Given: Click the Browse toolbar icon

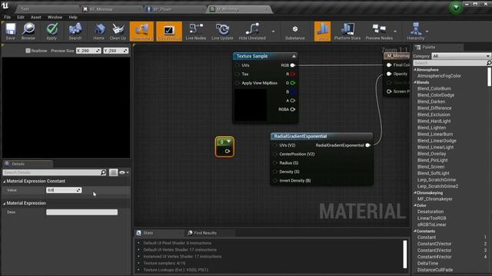Looking at the screenshot, I should pyautogui.click(x=28, y=31).
